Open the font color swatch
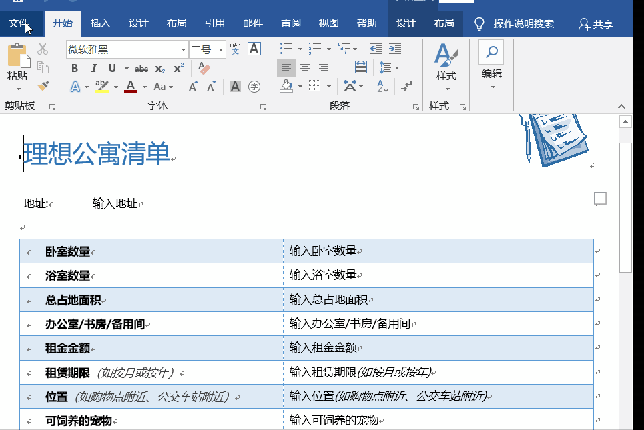Screen dimensions: 644x430 131,86
